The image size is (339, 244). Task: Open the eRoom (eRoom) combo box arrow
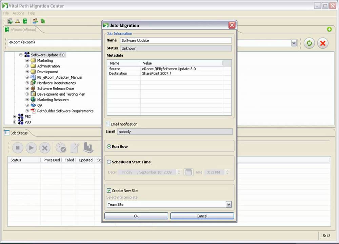tap(294, 43)
